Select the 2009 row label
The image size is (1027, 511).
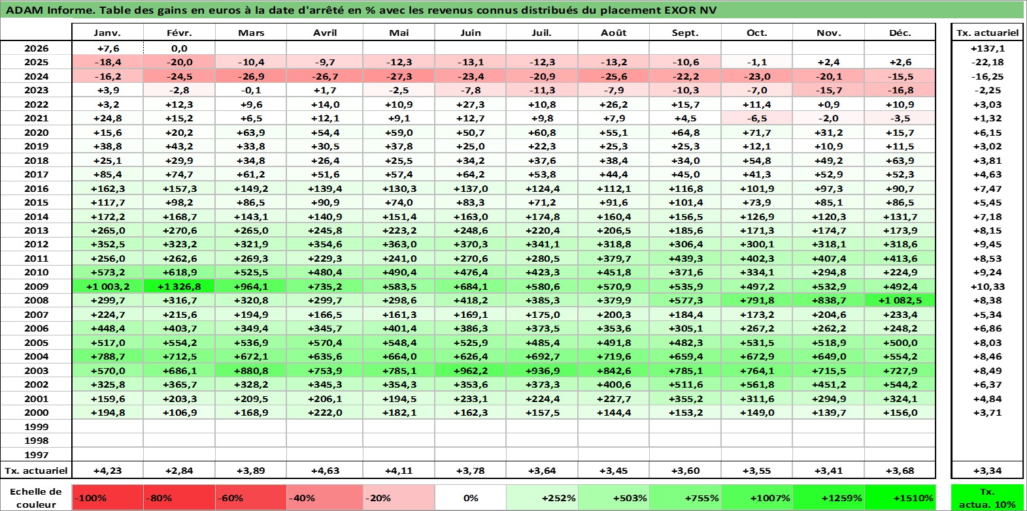36,286
